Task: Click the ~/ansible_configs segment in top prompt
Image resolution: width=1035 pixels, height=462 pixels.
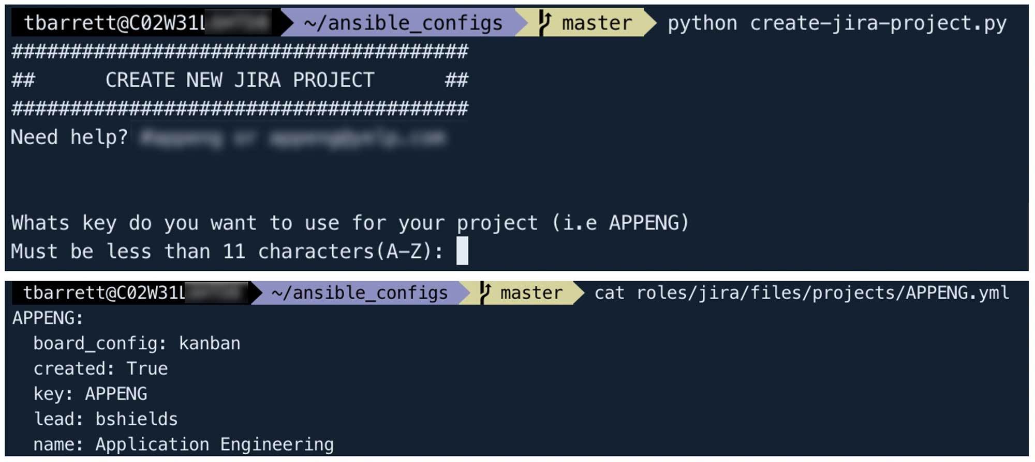Action: coord(403,23)
